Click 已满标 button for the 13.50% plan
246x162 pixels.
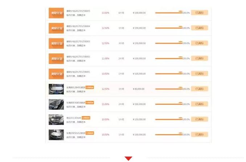coord(199,13)
